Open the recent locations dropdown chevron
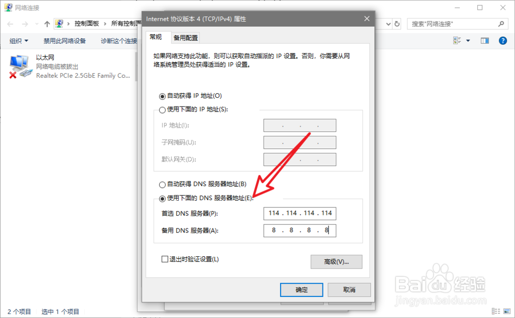 pos(37,24)
